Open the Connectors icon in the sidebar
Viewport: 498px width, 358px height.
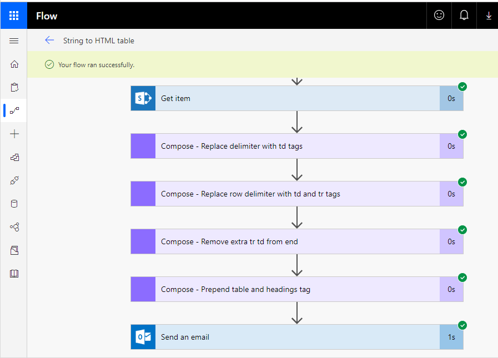(x=14, y=180)
